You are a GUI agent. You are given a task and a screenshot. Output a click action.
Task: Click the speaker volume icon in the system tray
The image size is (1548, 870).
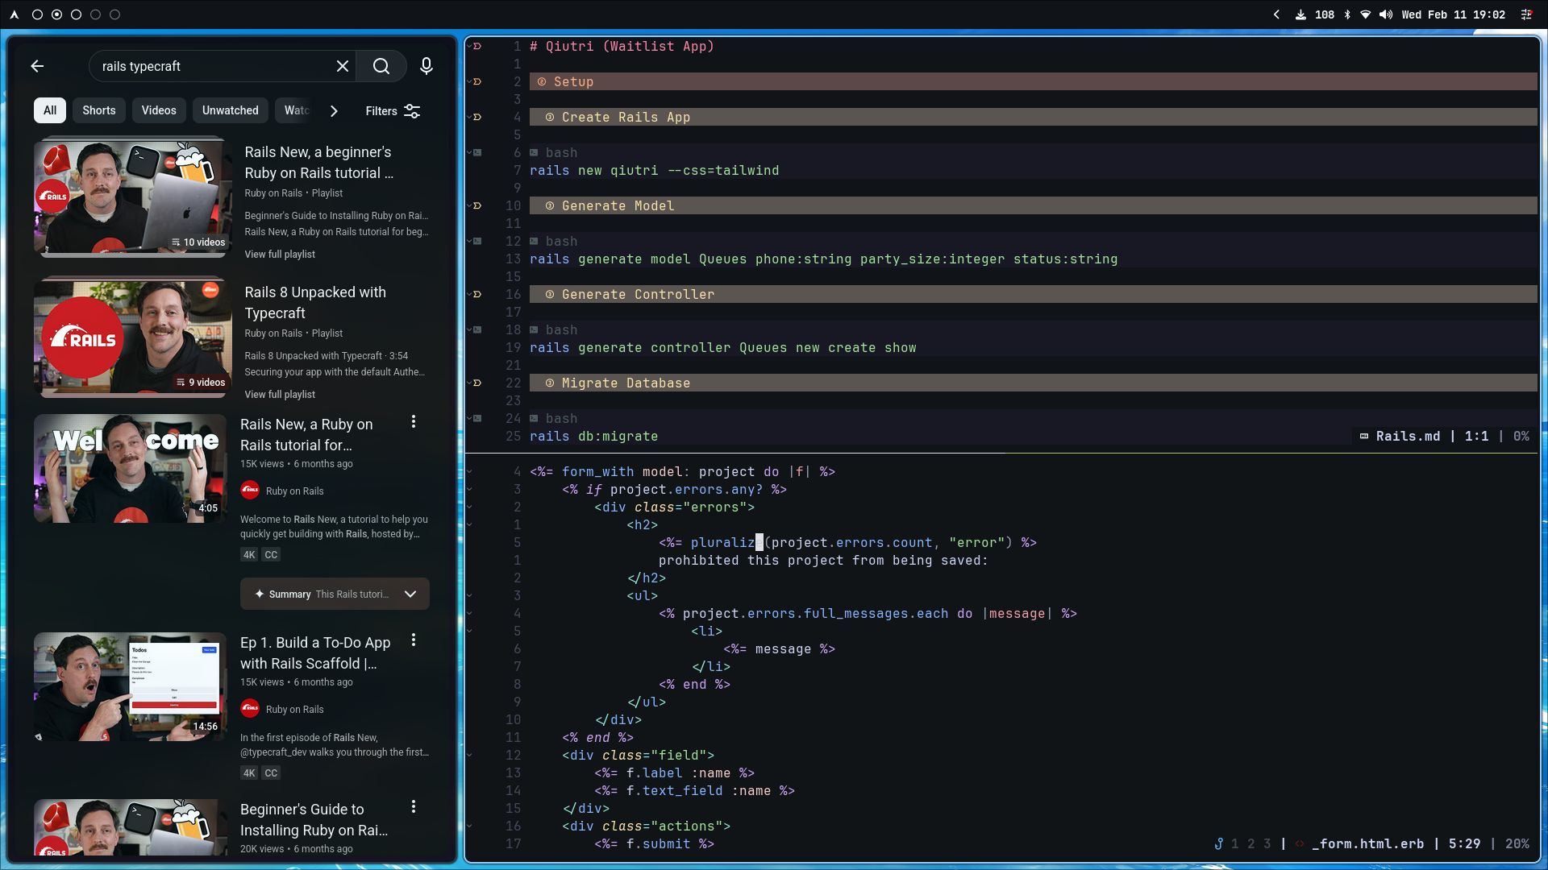1387,14
